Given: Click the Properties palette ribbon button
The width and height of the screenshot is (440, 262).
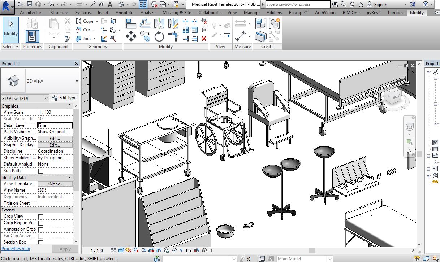Looking at the screenshot, I should pyautogui.click(x=32, y=36).
